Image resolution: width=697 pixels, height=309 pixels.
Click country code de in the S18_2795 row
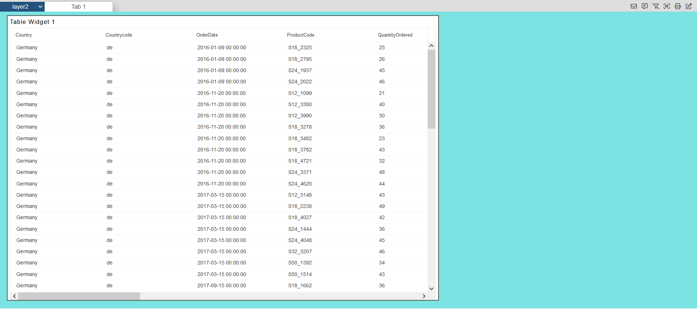(x=110, y=59)
